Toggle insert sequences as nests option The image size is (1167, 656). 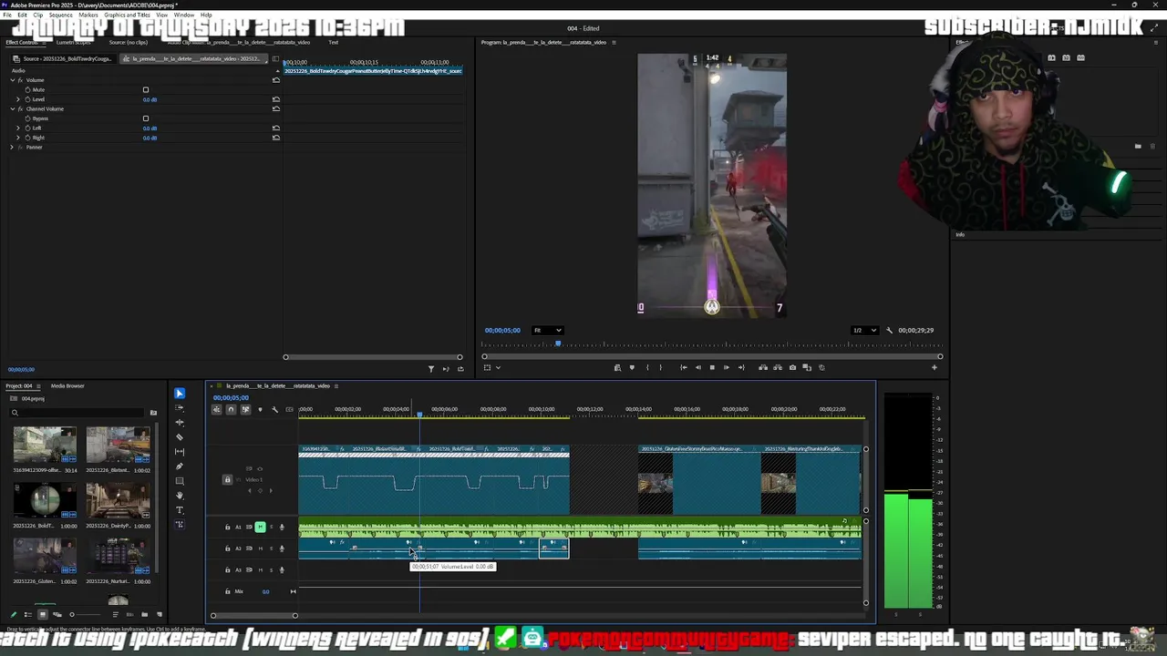pos(216,410)
